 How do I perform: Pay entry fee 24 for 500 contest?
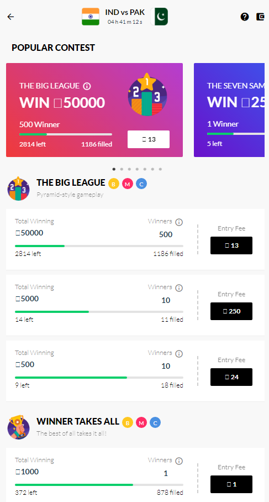point(231,377)
